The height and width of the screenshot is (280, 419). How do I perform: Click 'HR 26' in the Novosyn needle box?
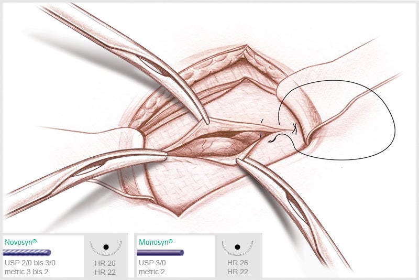(105, 263)
